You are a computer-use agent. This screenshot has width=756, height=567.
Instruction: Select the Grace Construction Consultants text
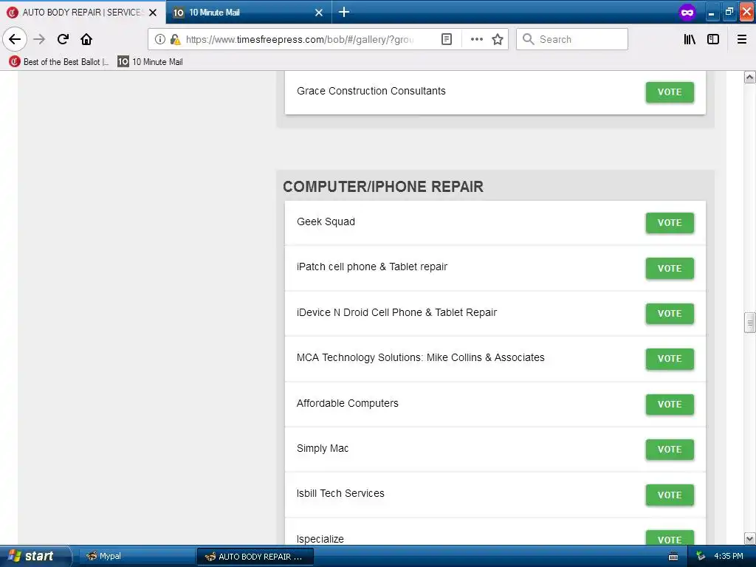(x=371, y=91)
